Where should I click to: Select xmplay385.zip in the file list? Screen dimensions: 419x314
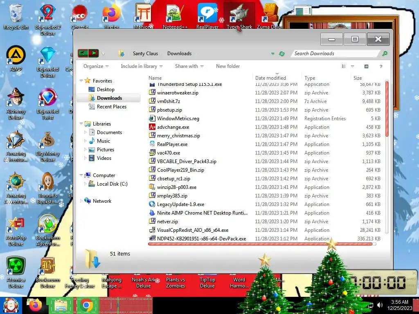[x=172, y=196]
